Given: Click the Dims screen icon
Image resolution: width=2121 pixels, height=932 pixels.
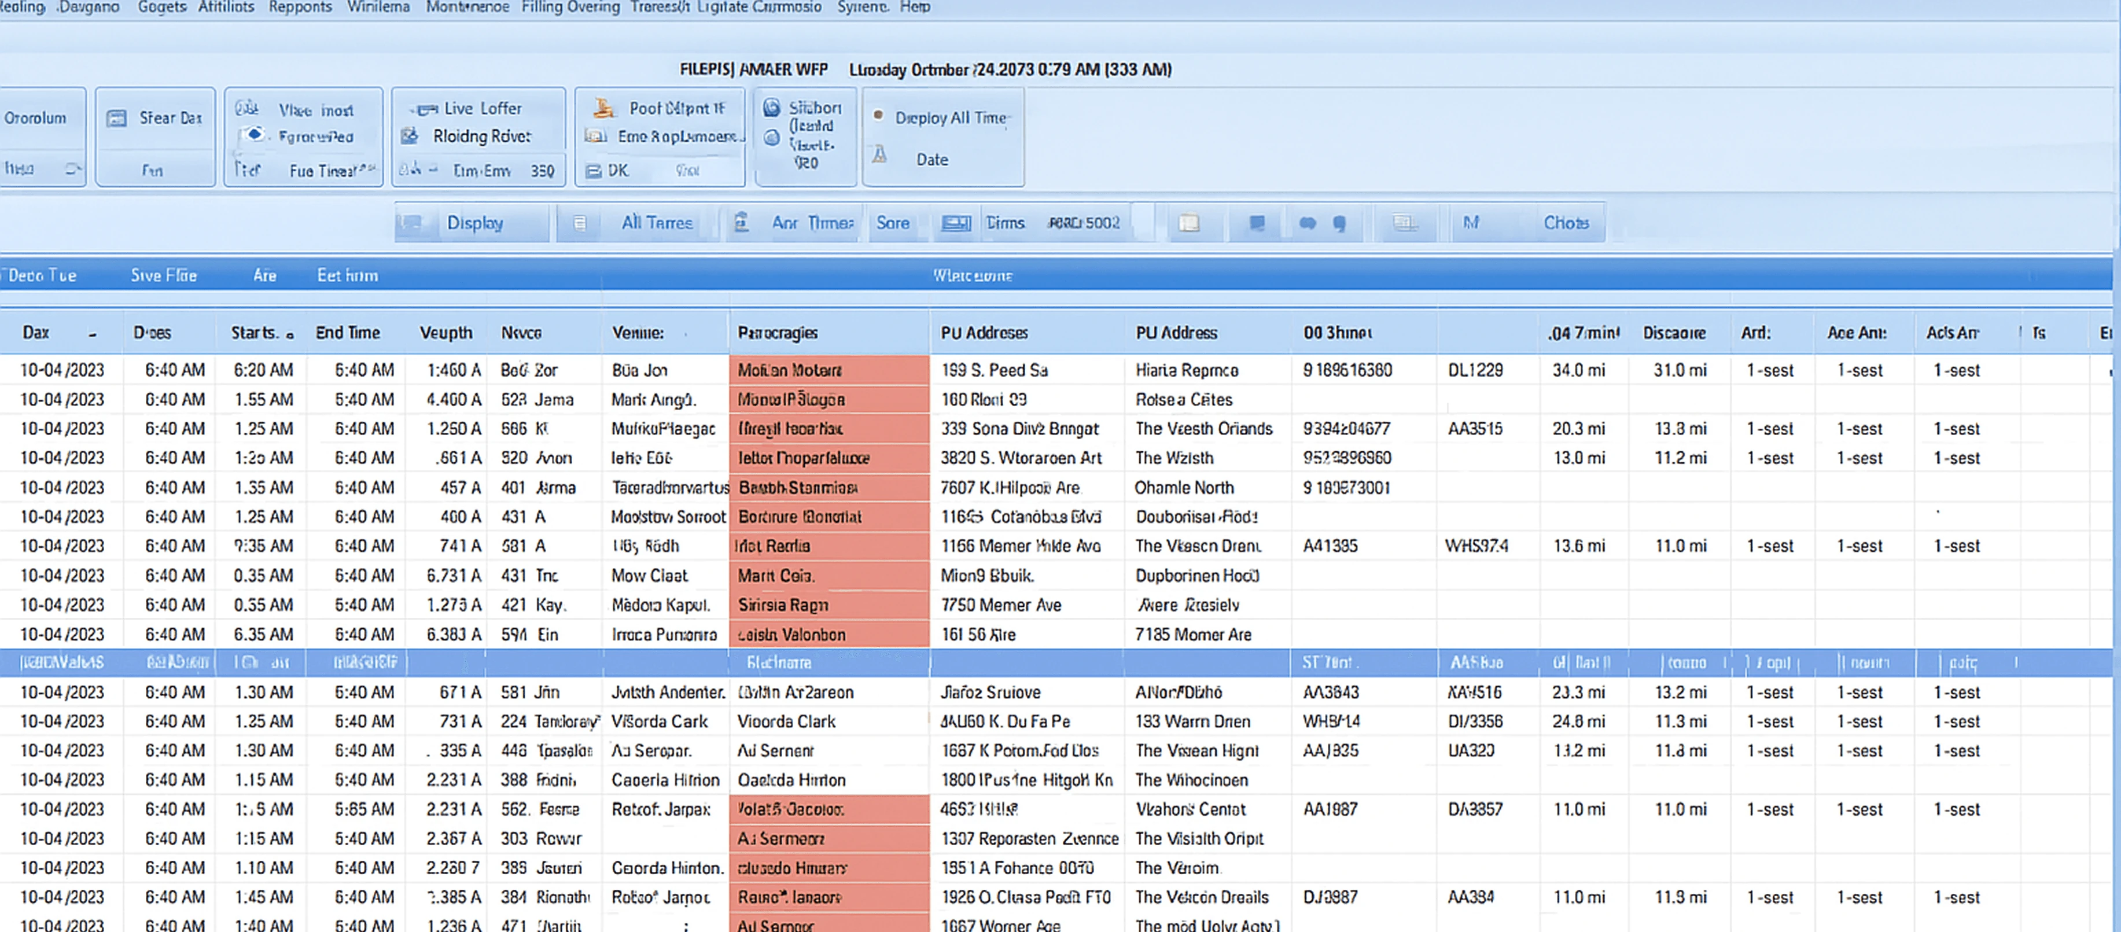Looking at the screenshot, I should tap(956, 223).
